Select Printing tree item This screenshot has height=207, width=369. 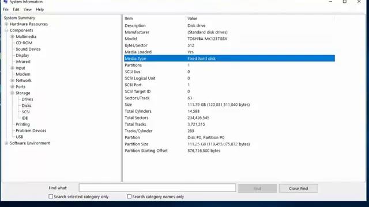click(x=22, y=124)
